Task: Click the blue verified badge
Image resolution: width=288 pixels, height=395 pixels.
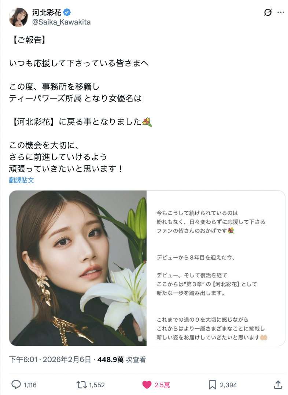Action: click(67, 12)
